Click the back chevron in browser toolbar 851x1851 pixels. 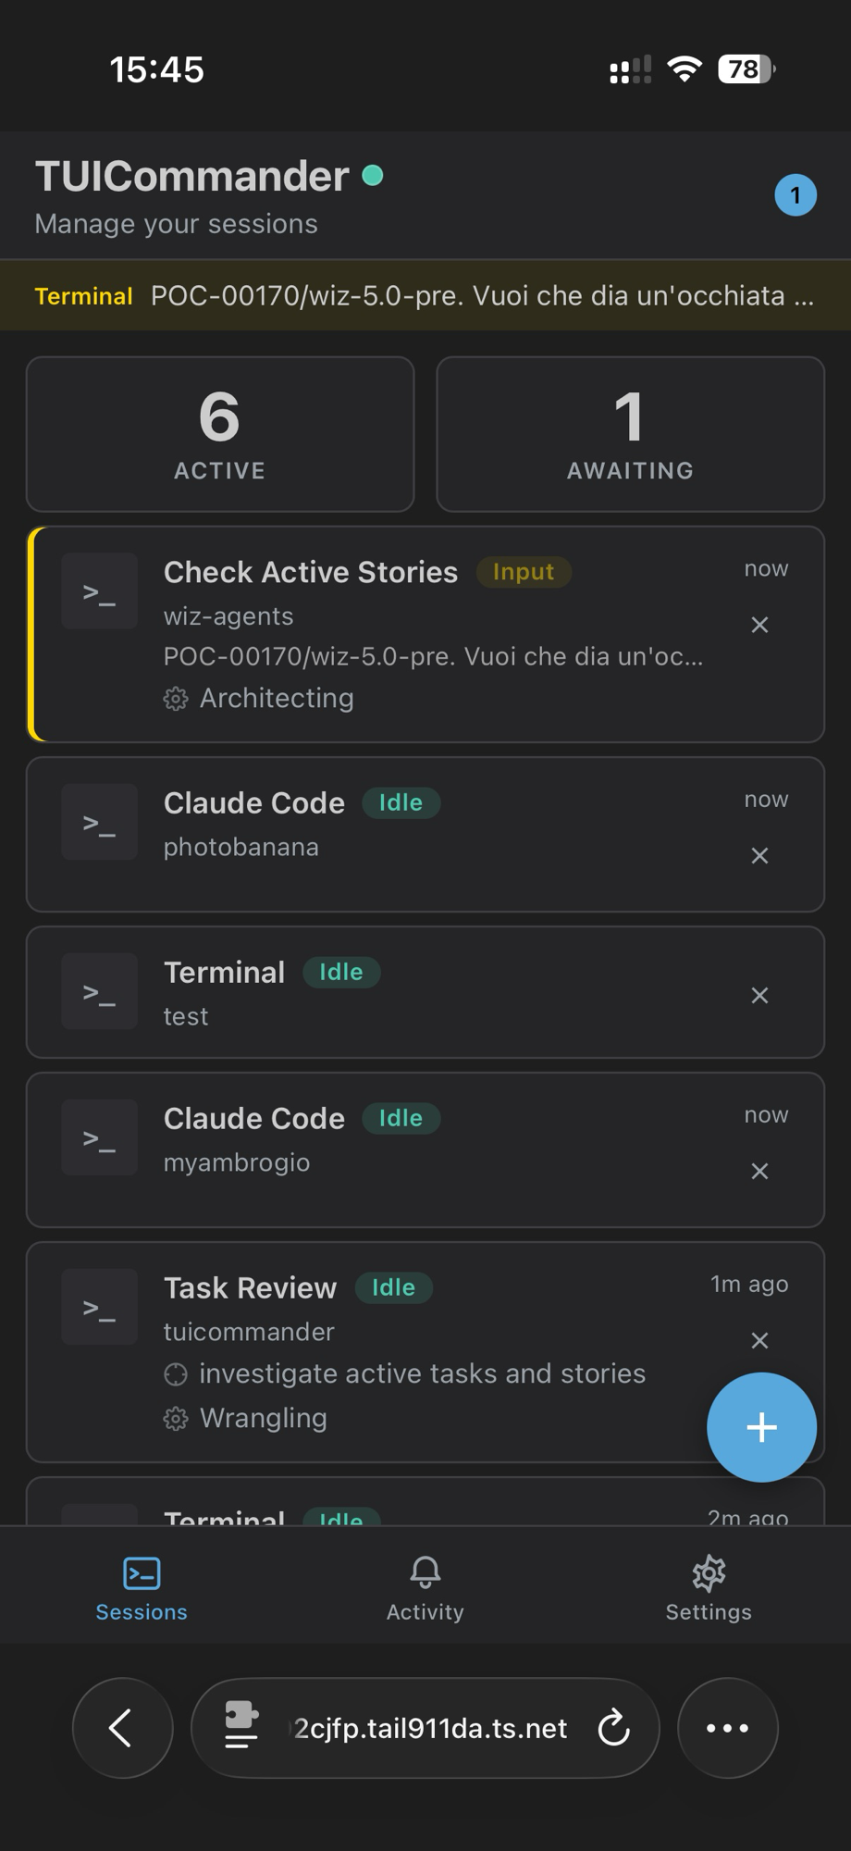click(122, 1727)
